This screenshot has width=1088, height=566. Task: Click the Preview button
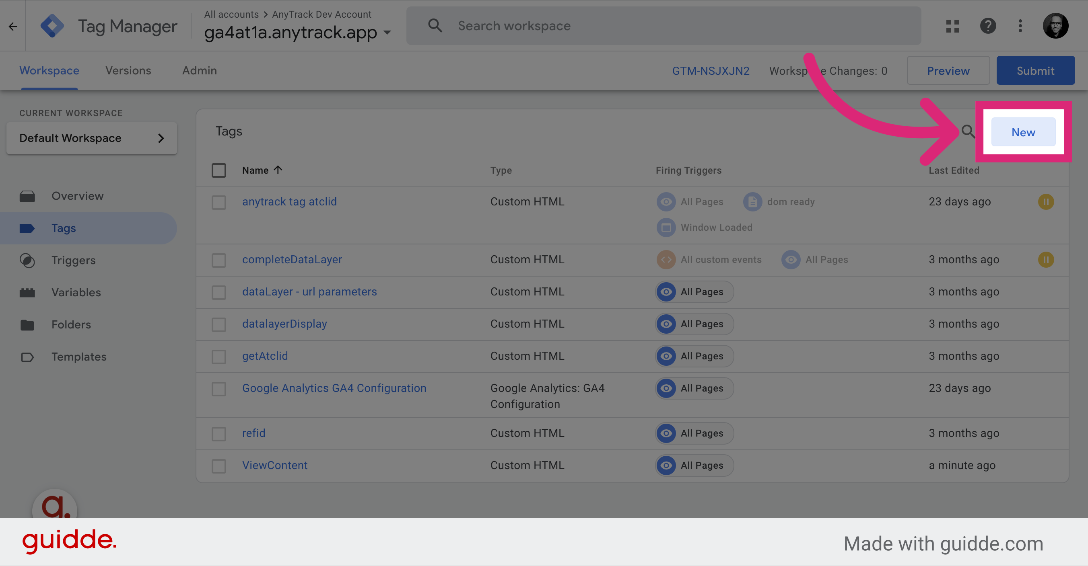[x=948, y=70]
